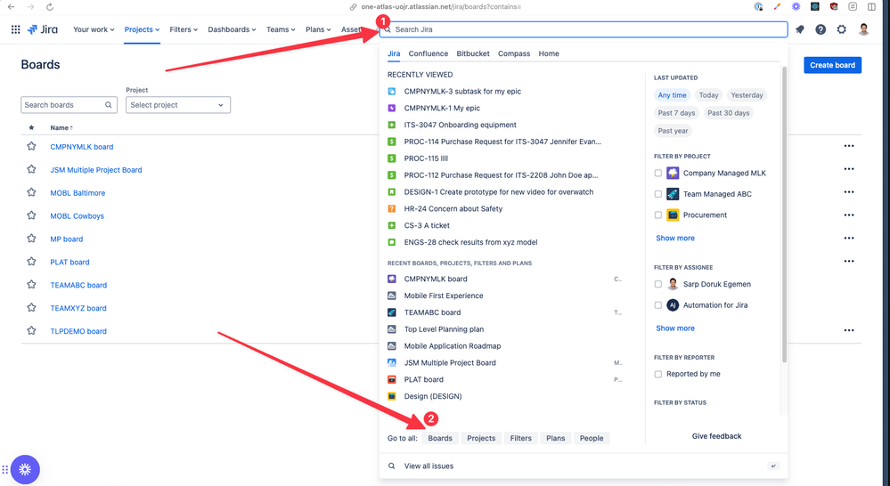Select the Today last-updated filter
This screenshot has height=486, width=890.
tap(708, 95)
